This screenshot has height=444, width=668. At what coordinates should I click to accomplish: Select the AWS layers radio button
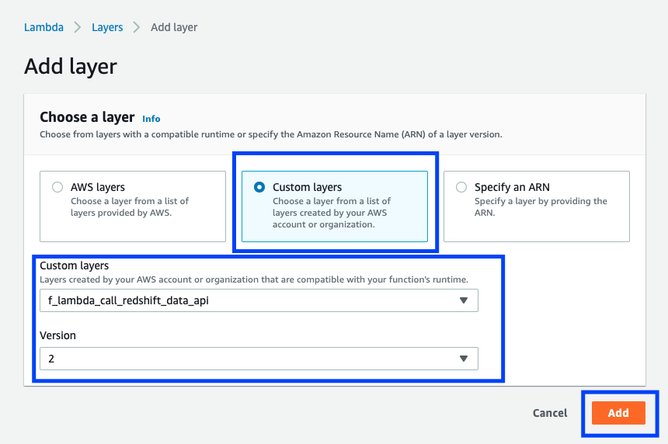click(x=57, y=187)
